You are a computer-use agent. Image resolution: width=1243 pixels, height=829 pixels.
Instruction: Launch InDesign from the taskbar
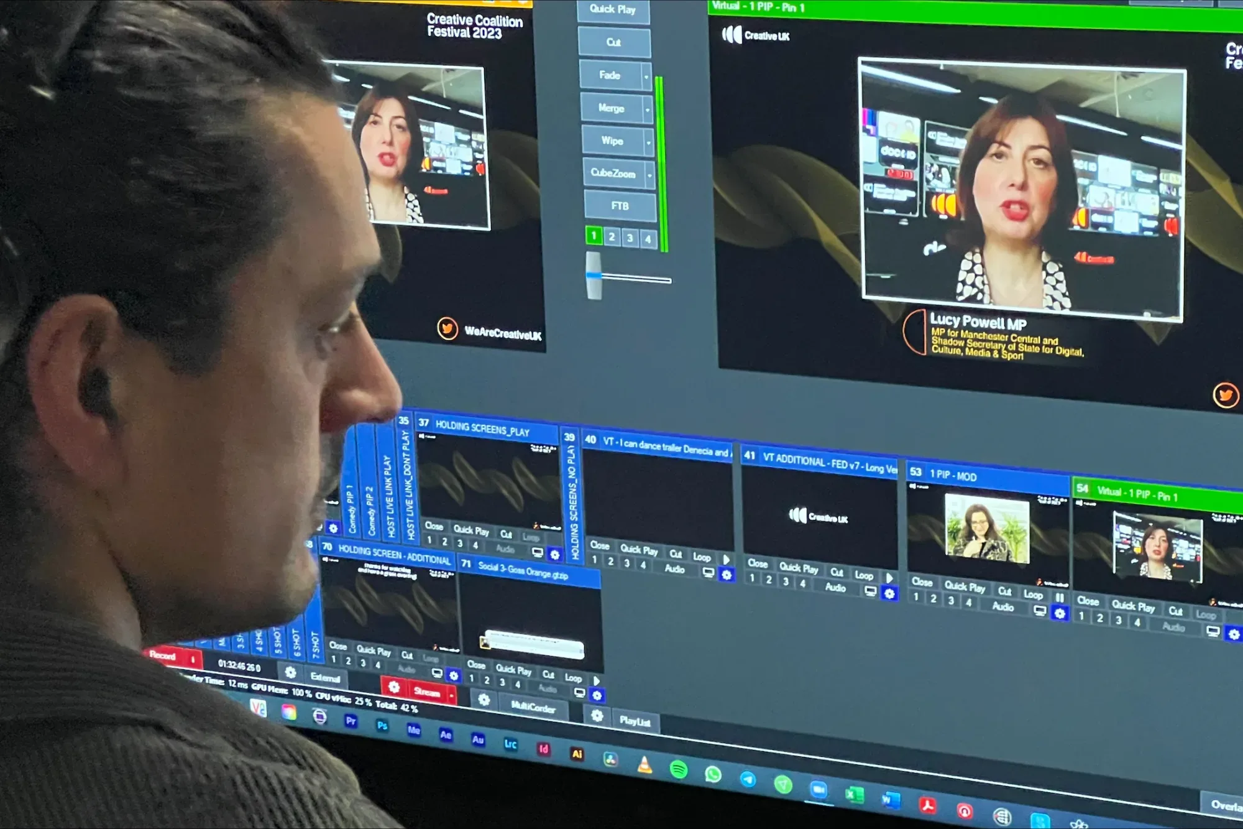pos(544,749)
